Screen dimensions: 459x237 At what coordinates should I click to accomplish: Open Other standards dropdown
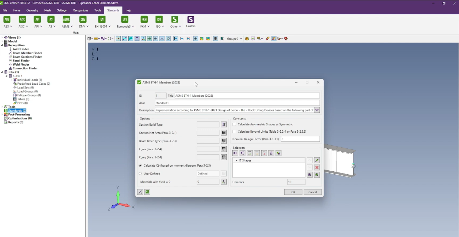point(175,22)
